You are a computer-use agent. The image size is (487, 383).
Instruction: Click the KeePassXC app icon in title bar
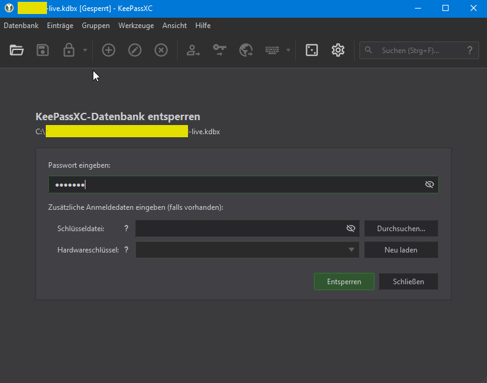(x=9, y=8)
